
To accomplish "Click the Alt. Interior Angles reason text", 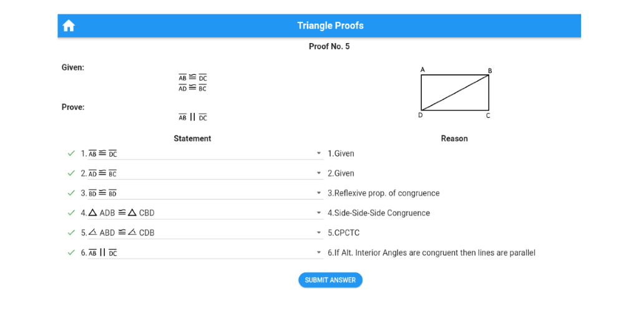I will (431, 253).
